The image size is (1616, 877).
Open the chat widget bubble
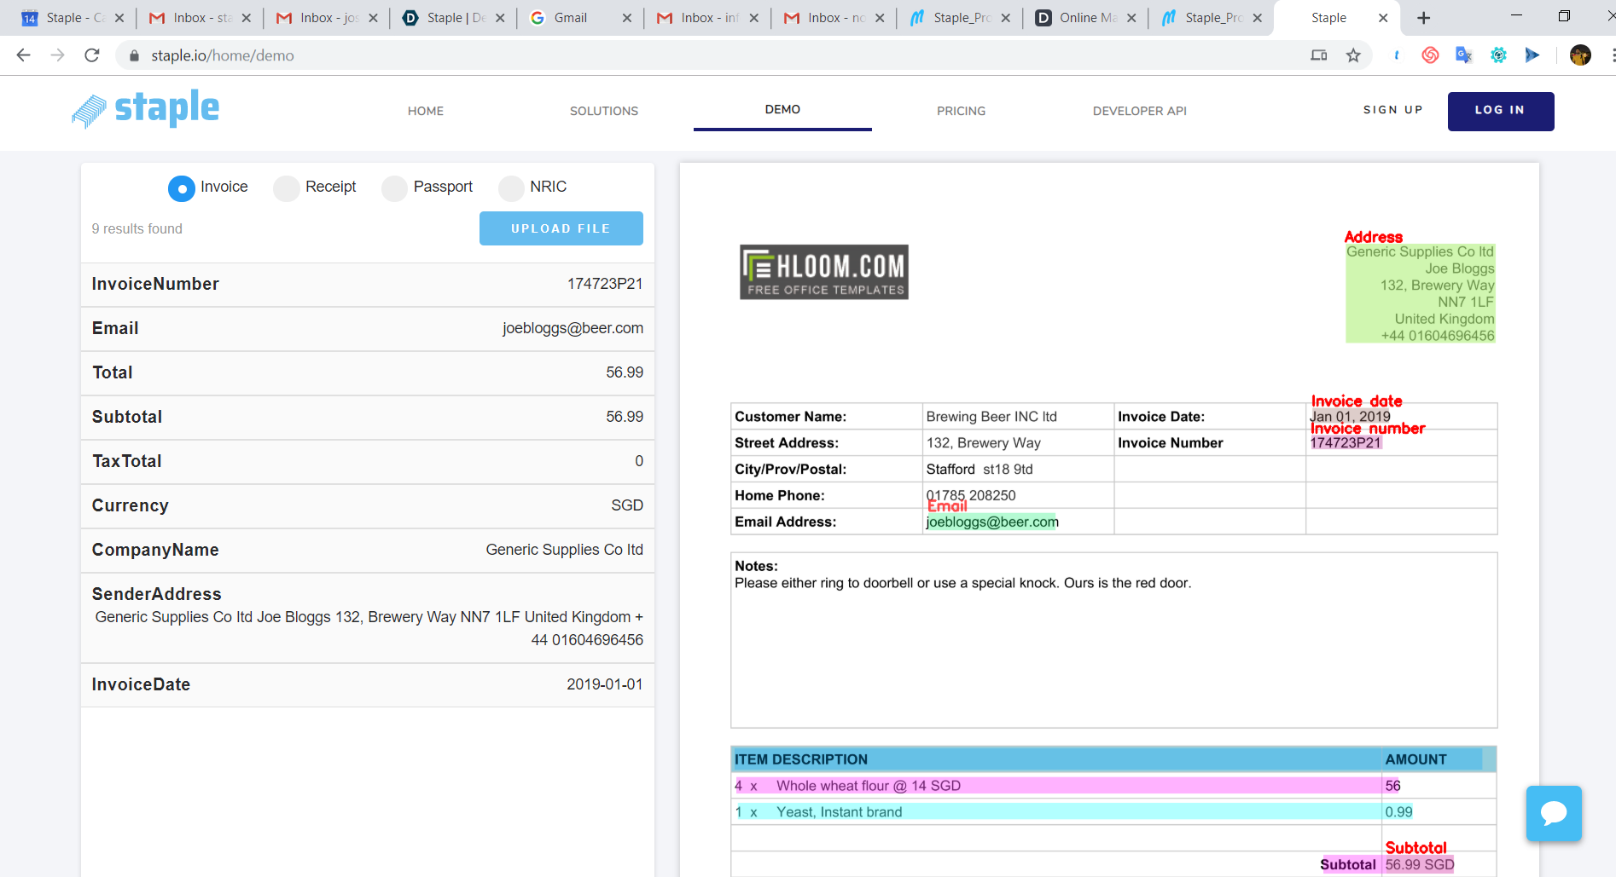pos(1554,813)
